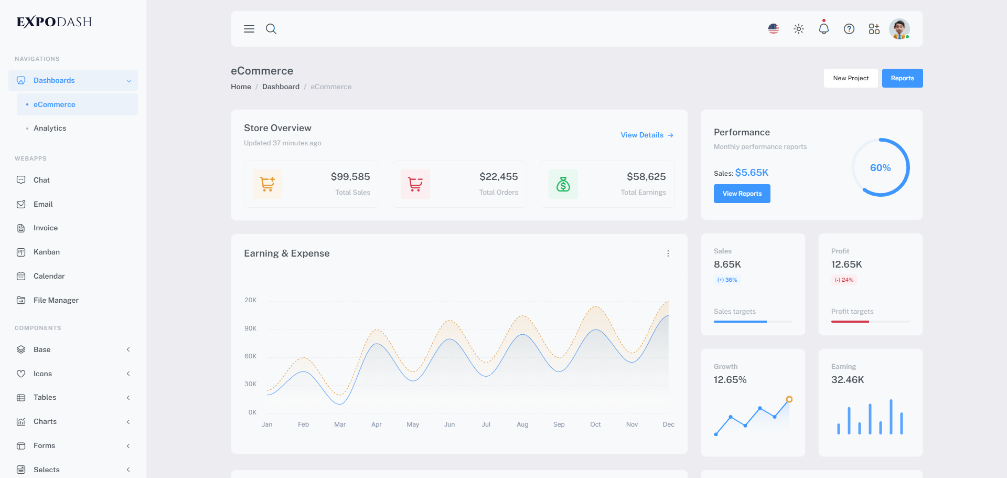Toggle the light/dark theme sun icon
This screenshot has width=1007, height=478.
tap(798, 29)
